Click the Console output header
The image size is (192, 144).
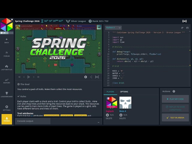point(25,121)
